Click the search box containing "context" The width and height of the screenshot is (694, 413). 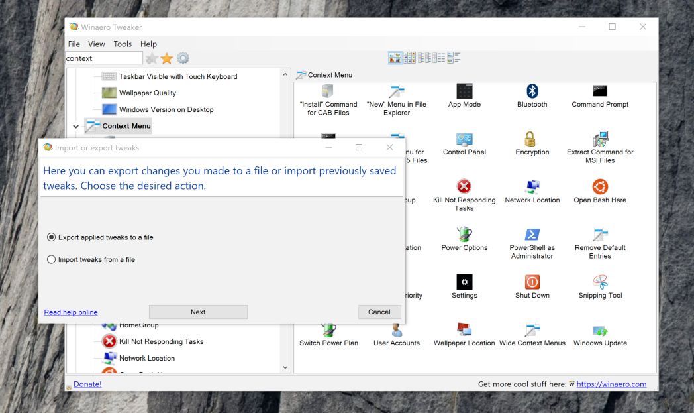click(x=104, y=58)
